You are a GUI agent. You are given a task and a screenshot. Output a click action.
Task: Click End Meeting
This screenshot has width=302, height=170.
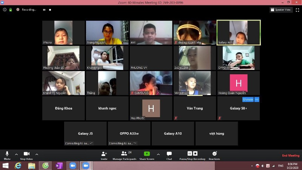291,156
